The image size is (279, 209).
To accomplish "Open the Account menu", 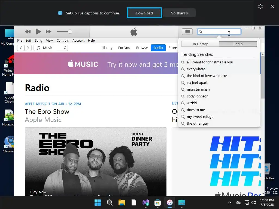I will pos(78,41).
